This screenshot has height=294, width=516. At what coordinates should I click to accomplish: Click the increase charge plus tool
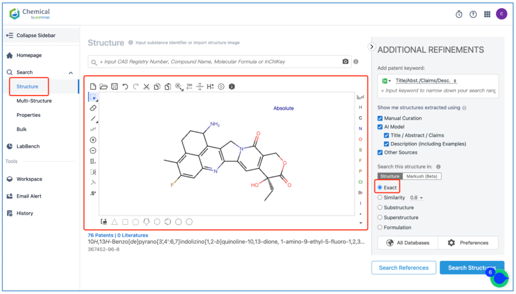93,140
